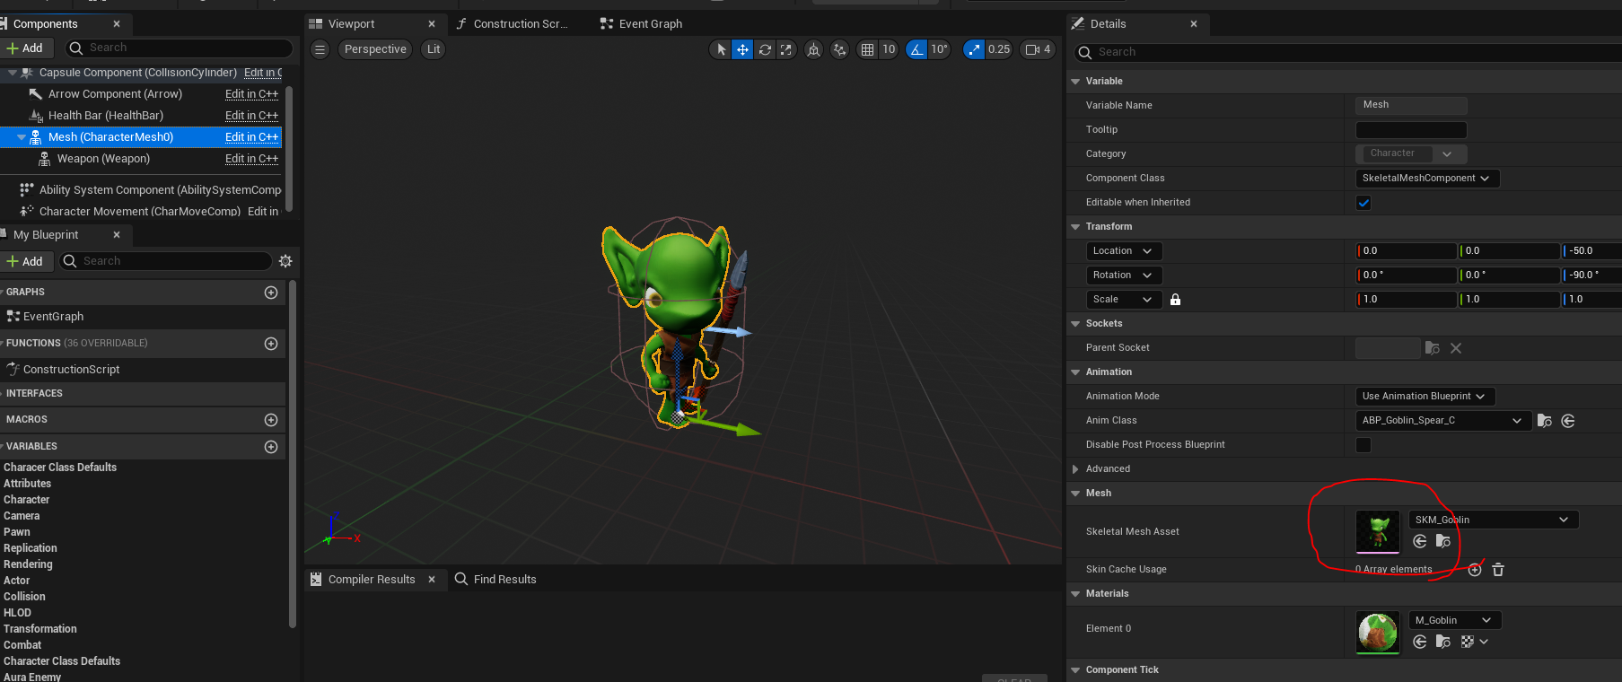Switch to the Viewport tab
This screenshot has width=1622, height=682.
[352, 24]
